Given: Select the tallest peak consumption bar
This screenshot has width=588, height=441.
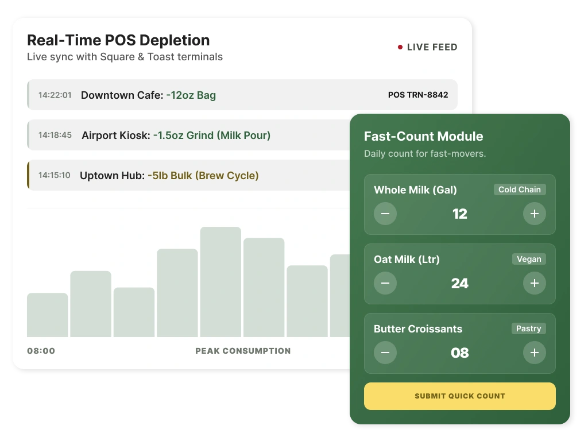Looking at the screenshot, I should pyautogui.click(x=220, y=282).
